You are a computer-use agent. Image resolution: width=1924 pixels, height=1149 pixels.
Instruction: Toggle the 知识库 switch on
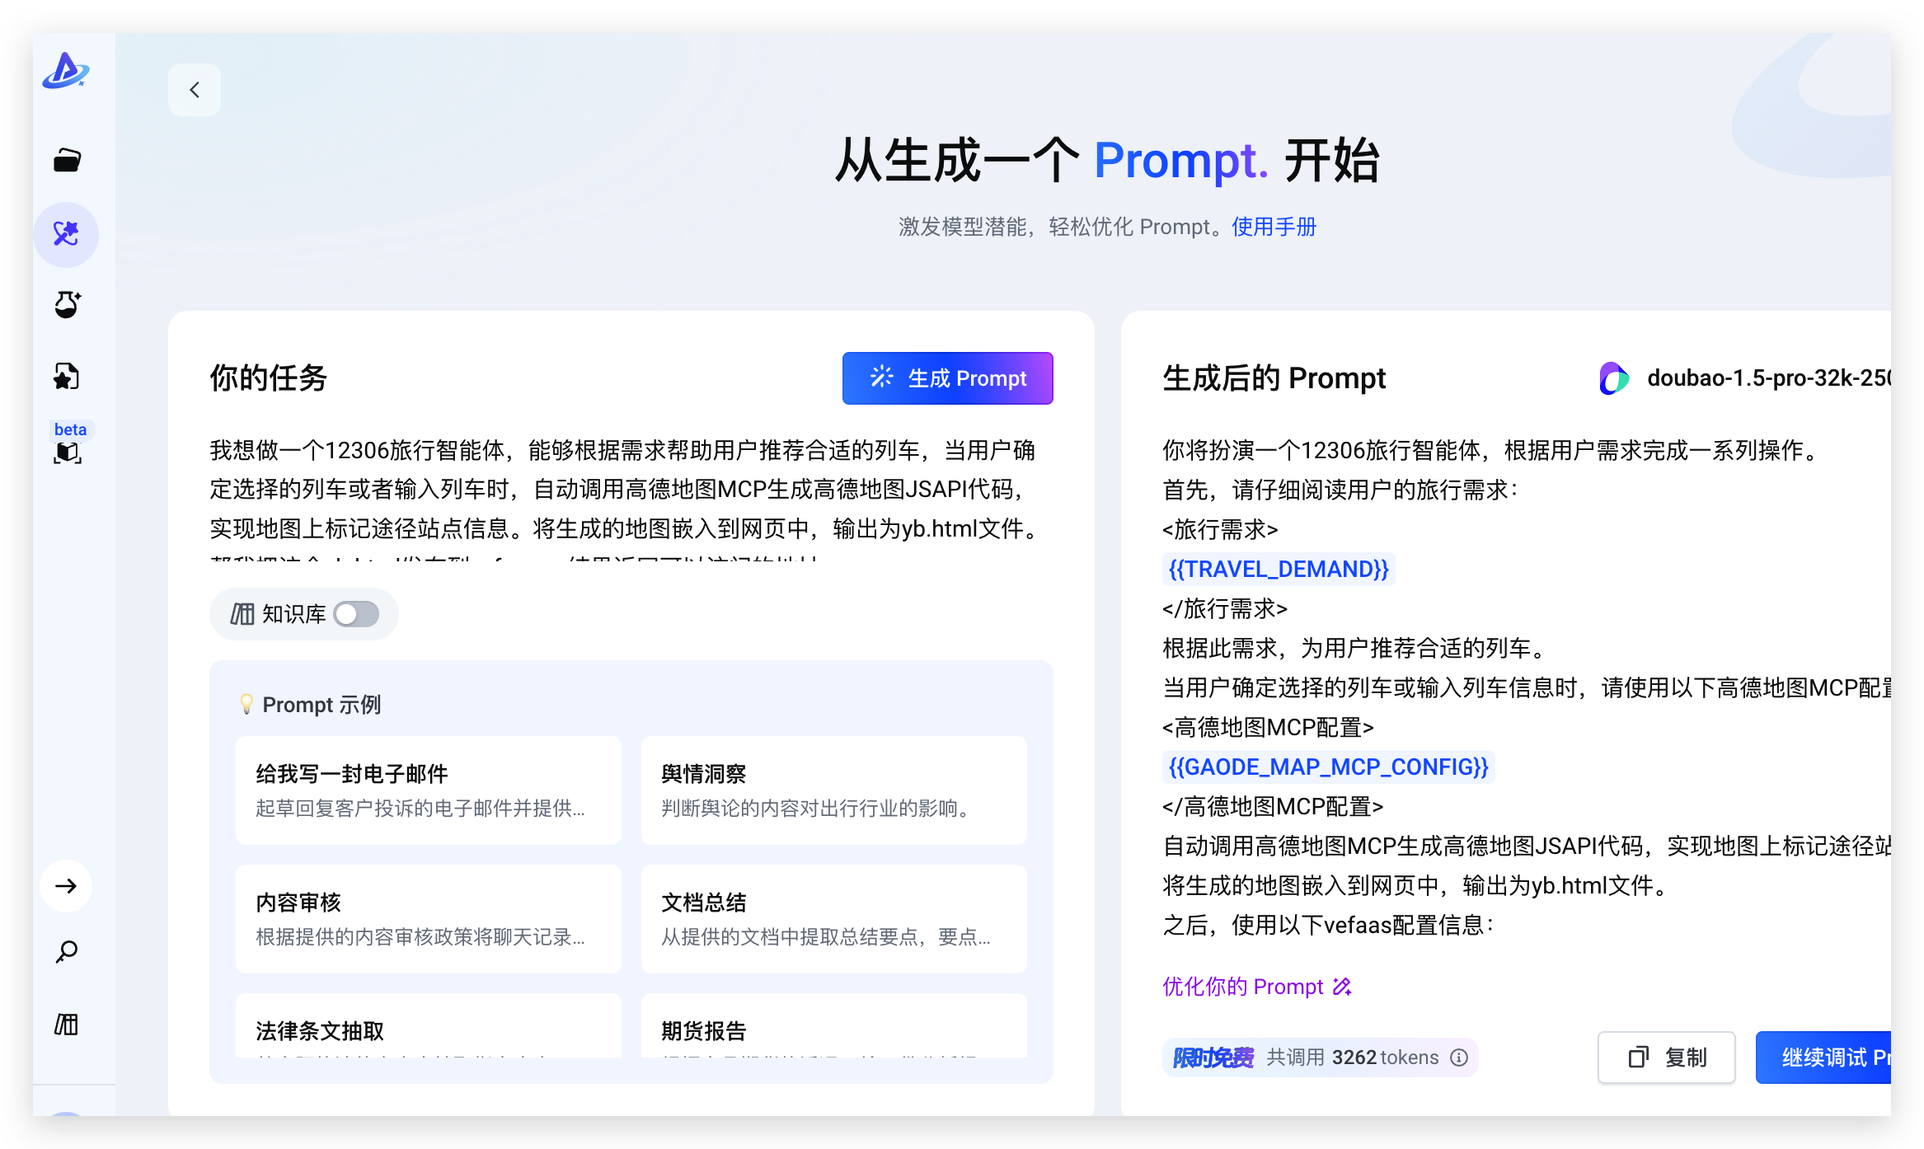point(356,614)
